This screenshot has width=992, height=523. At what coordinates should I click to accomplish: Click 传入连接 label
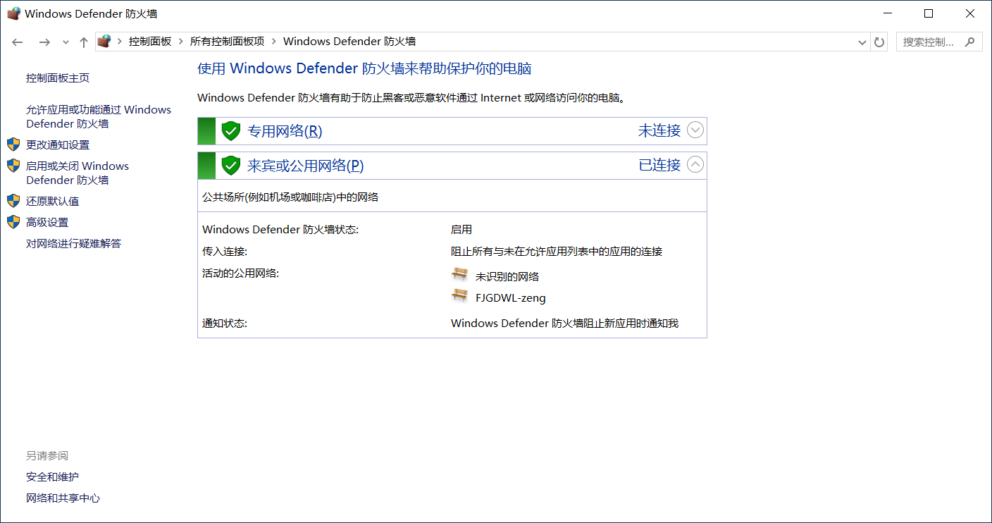tap(225, 252)
